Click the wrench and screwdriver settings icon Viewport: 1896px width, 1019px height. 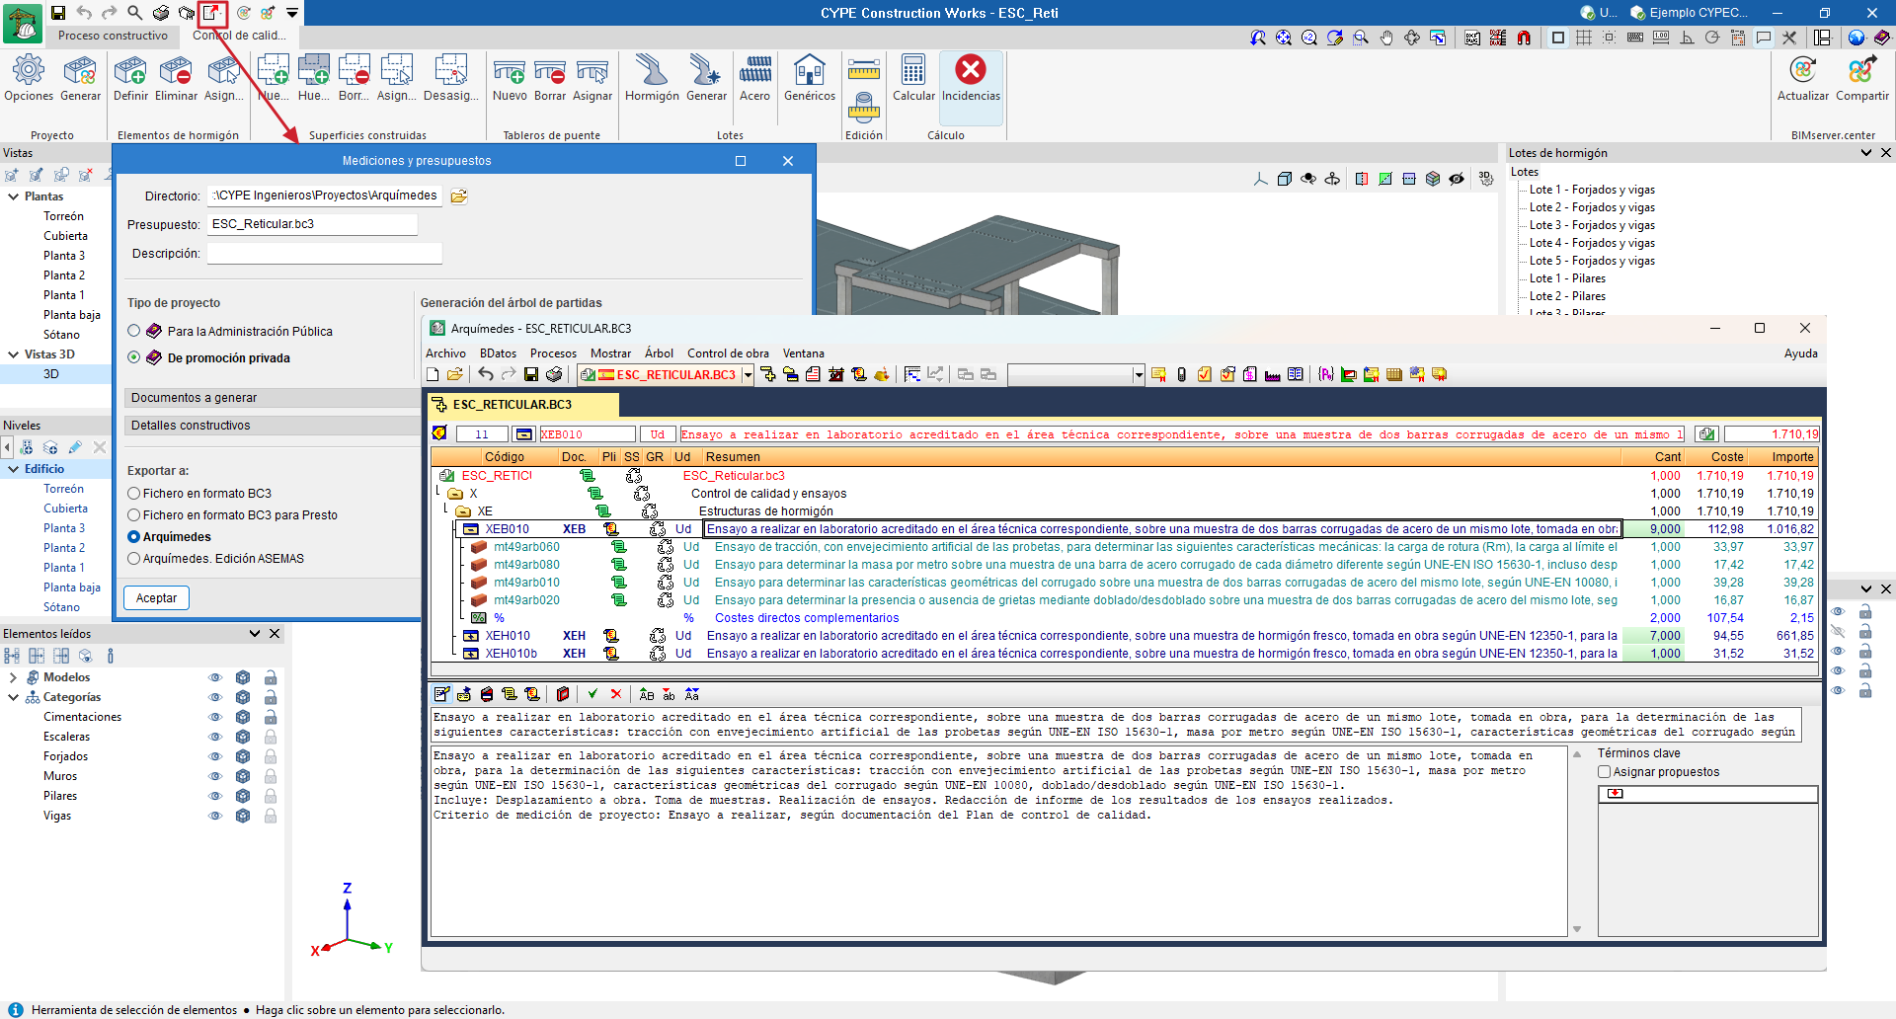coord(1789,38)
